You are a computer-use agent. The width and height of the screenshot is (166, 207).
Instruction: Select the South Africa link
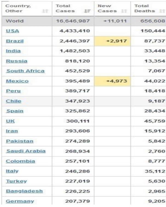pos(25,71)
